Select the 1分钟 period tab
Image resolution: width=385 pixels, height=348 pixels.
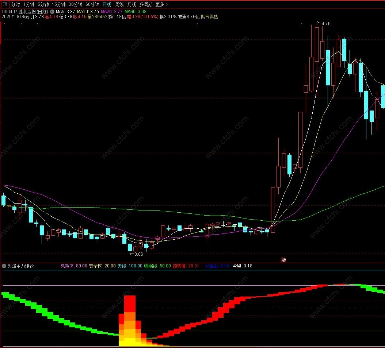tap(29, 4)
